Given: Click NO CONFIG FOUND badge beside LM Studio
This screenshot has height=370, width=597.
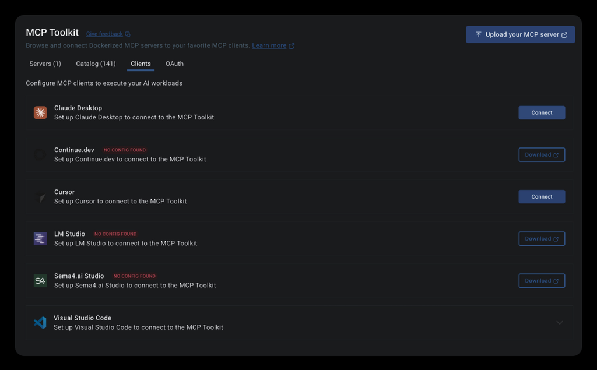Looking at the screenshot, I should pyautogui.click(x=115, y=234).
